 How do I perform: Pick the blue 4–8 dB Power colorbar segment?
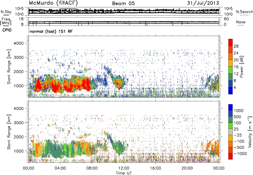[231, 84]
